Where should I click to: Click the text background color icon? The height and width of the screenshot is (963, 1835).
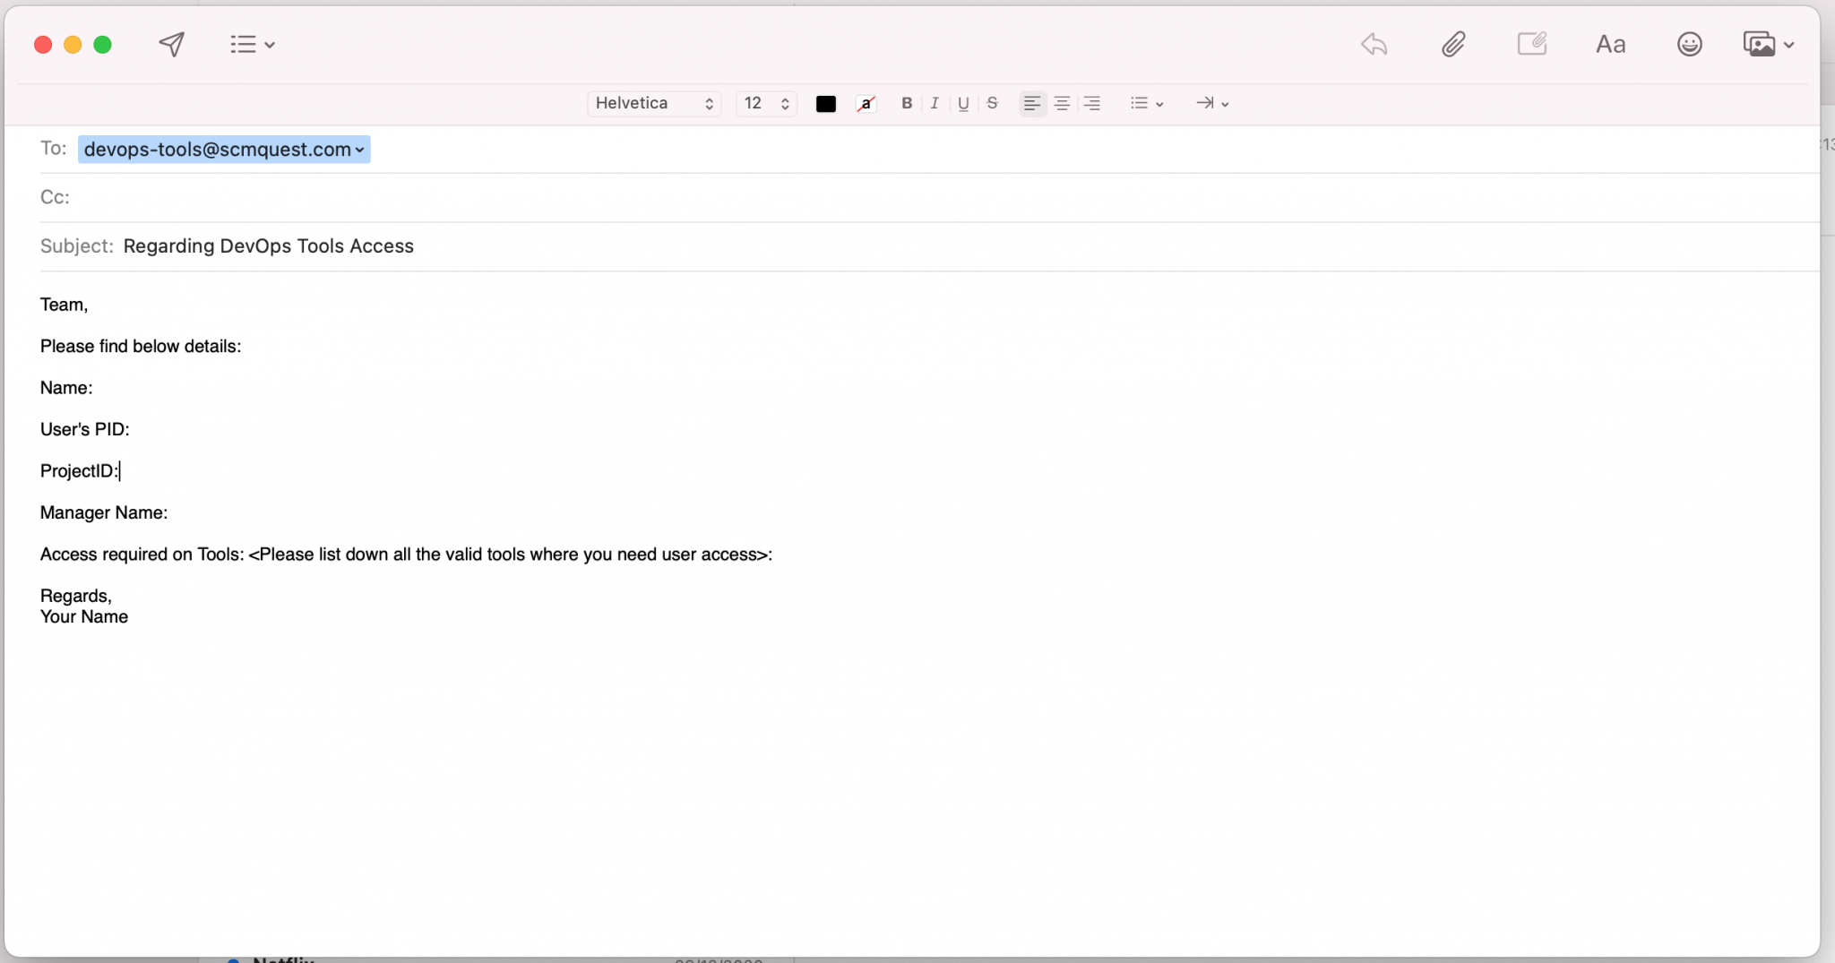point(866,104)
